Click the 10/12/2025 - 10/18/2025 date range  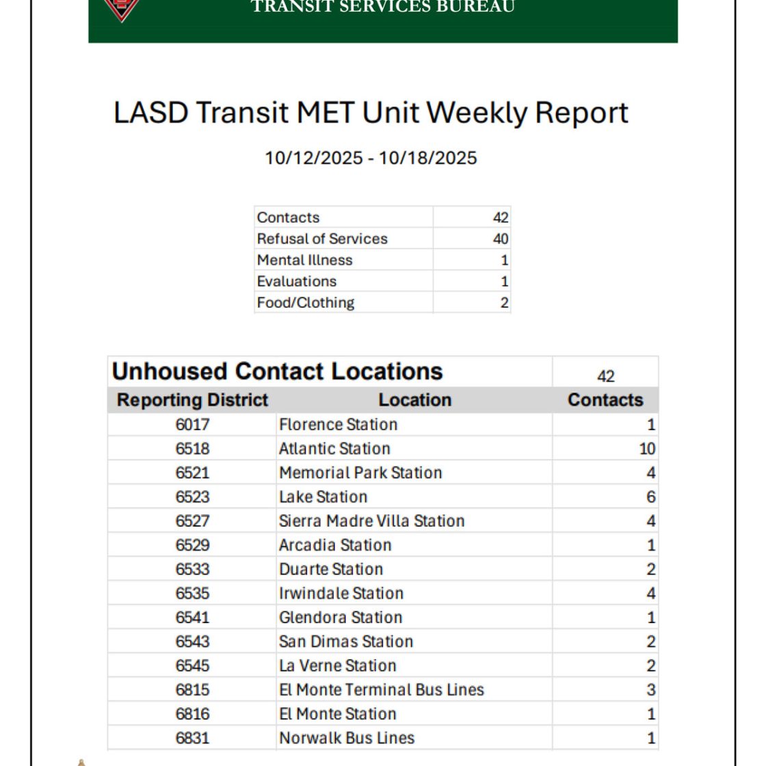point(371,158)
